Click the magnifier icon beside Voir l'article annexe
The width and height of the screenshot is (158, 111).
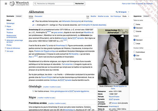[x=33, y=91]
